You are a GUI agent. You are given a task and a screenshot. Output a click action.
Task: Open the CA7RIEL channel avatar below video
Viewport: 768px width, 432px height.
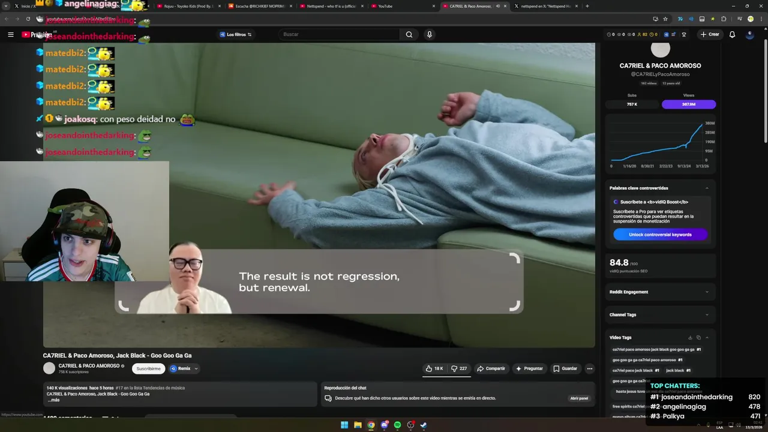coord(49,368)
